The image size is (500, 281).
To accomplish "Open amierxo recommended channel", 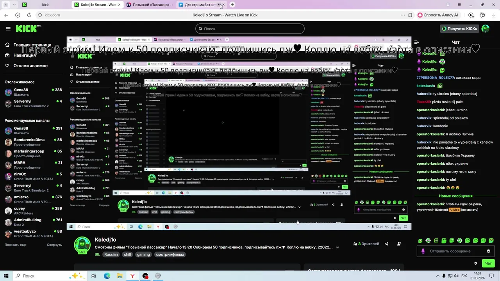I will point(33,199).
